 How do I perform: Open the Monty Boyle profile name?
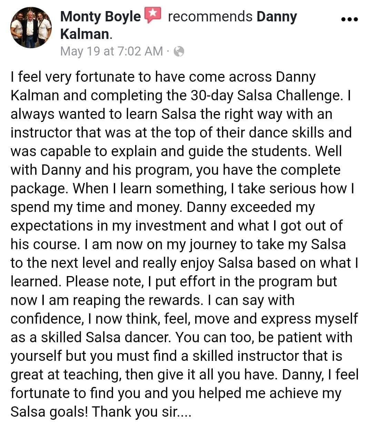100,17
